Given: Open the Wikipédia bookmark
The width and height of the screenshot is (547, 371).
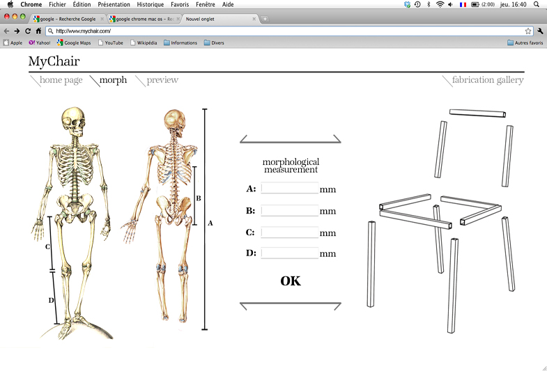Looking at the screenshot, I should point(144,43).
